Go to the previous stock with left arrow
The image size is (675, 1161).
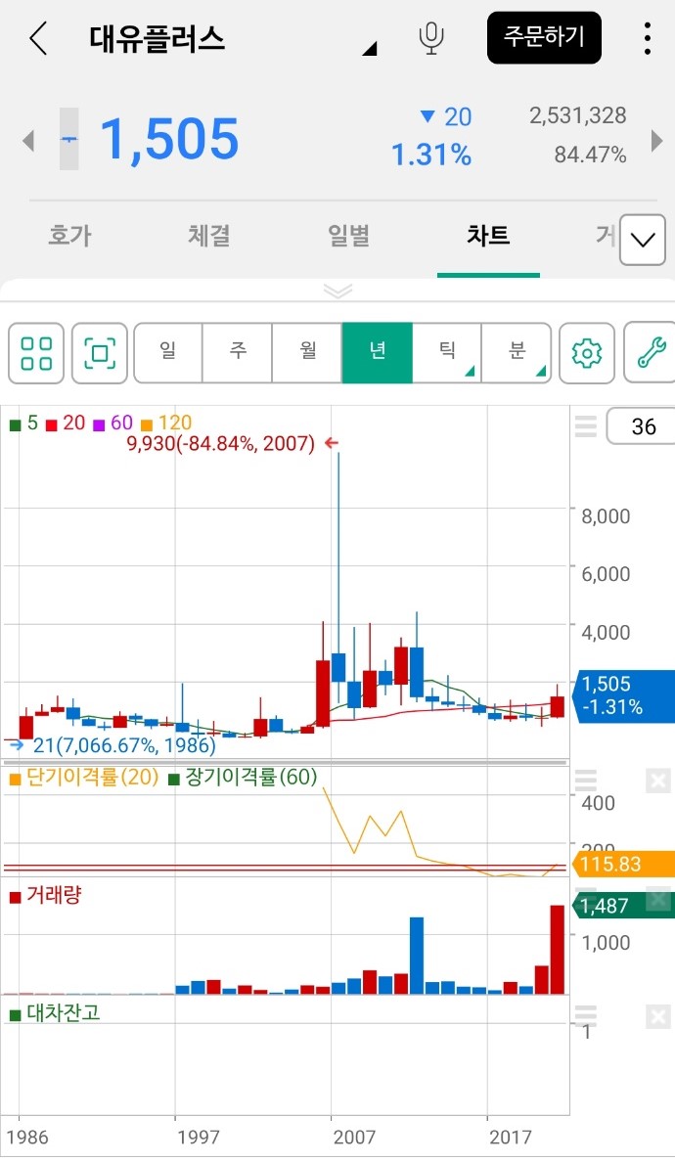28,140
